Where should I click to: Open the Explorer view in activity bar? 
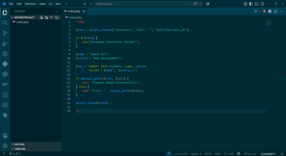(x=5, y=12)
